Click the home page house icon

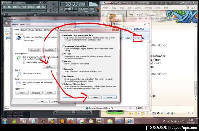19,38
